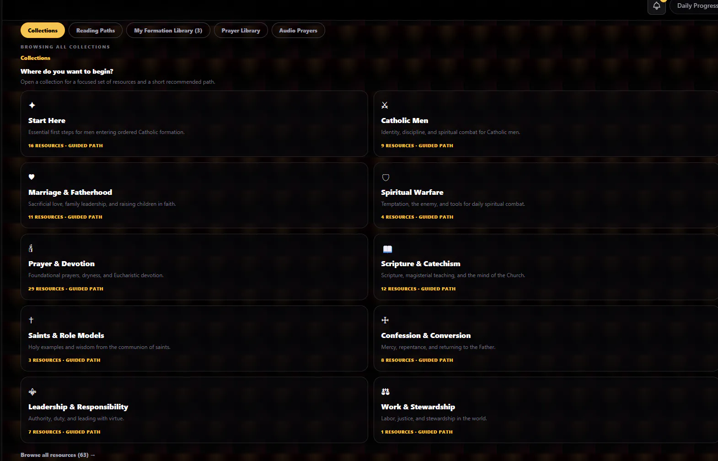Click the candle icon for Prayer & Devotion
This screenshot has width=718, height=461.
31,248
